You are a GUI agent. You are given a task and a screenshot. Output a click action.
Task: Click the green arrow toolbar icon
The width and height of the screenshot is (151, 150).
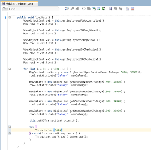click(x=103, y=9)
